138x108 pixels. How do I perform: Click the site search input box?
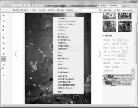(90, 10)
